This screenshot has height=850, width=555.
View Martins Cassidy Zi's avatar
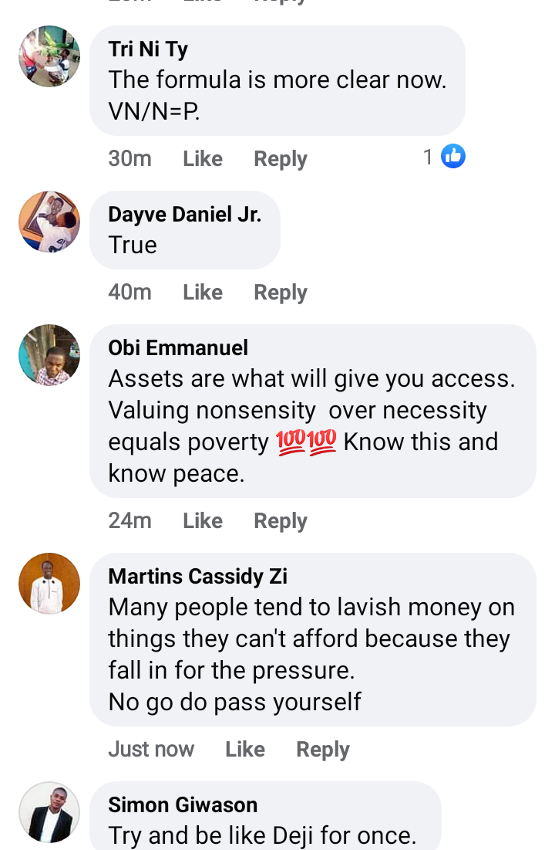49,584
